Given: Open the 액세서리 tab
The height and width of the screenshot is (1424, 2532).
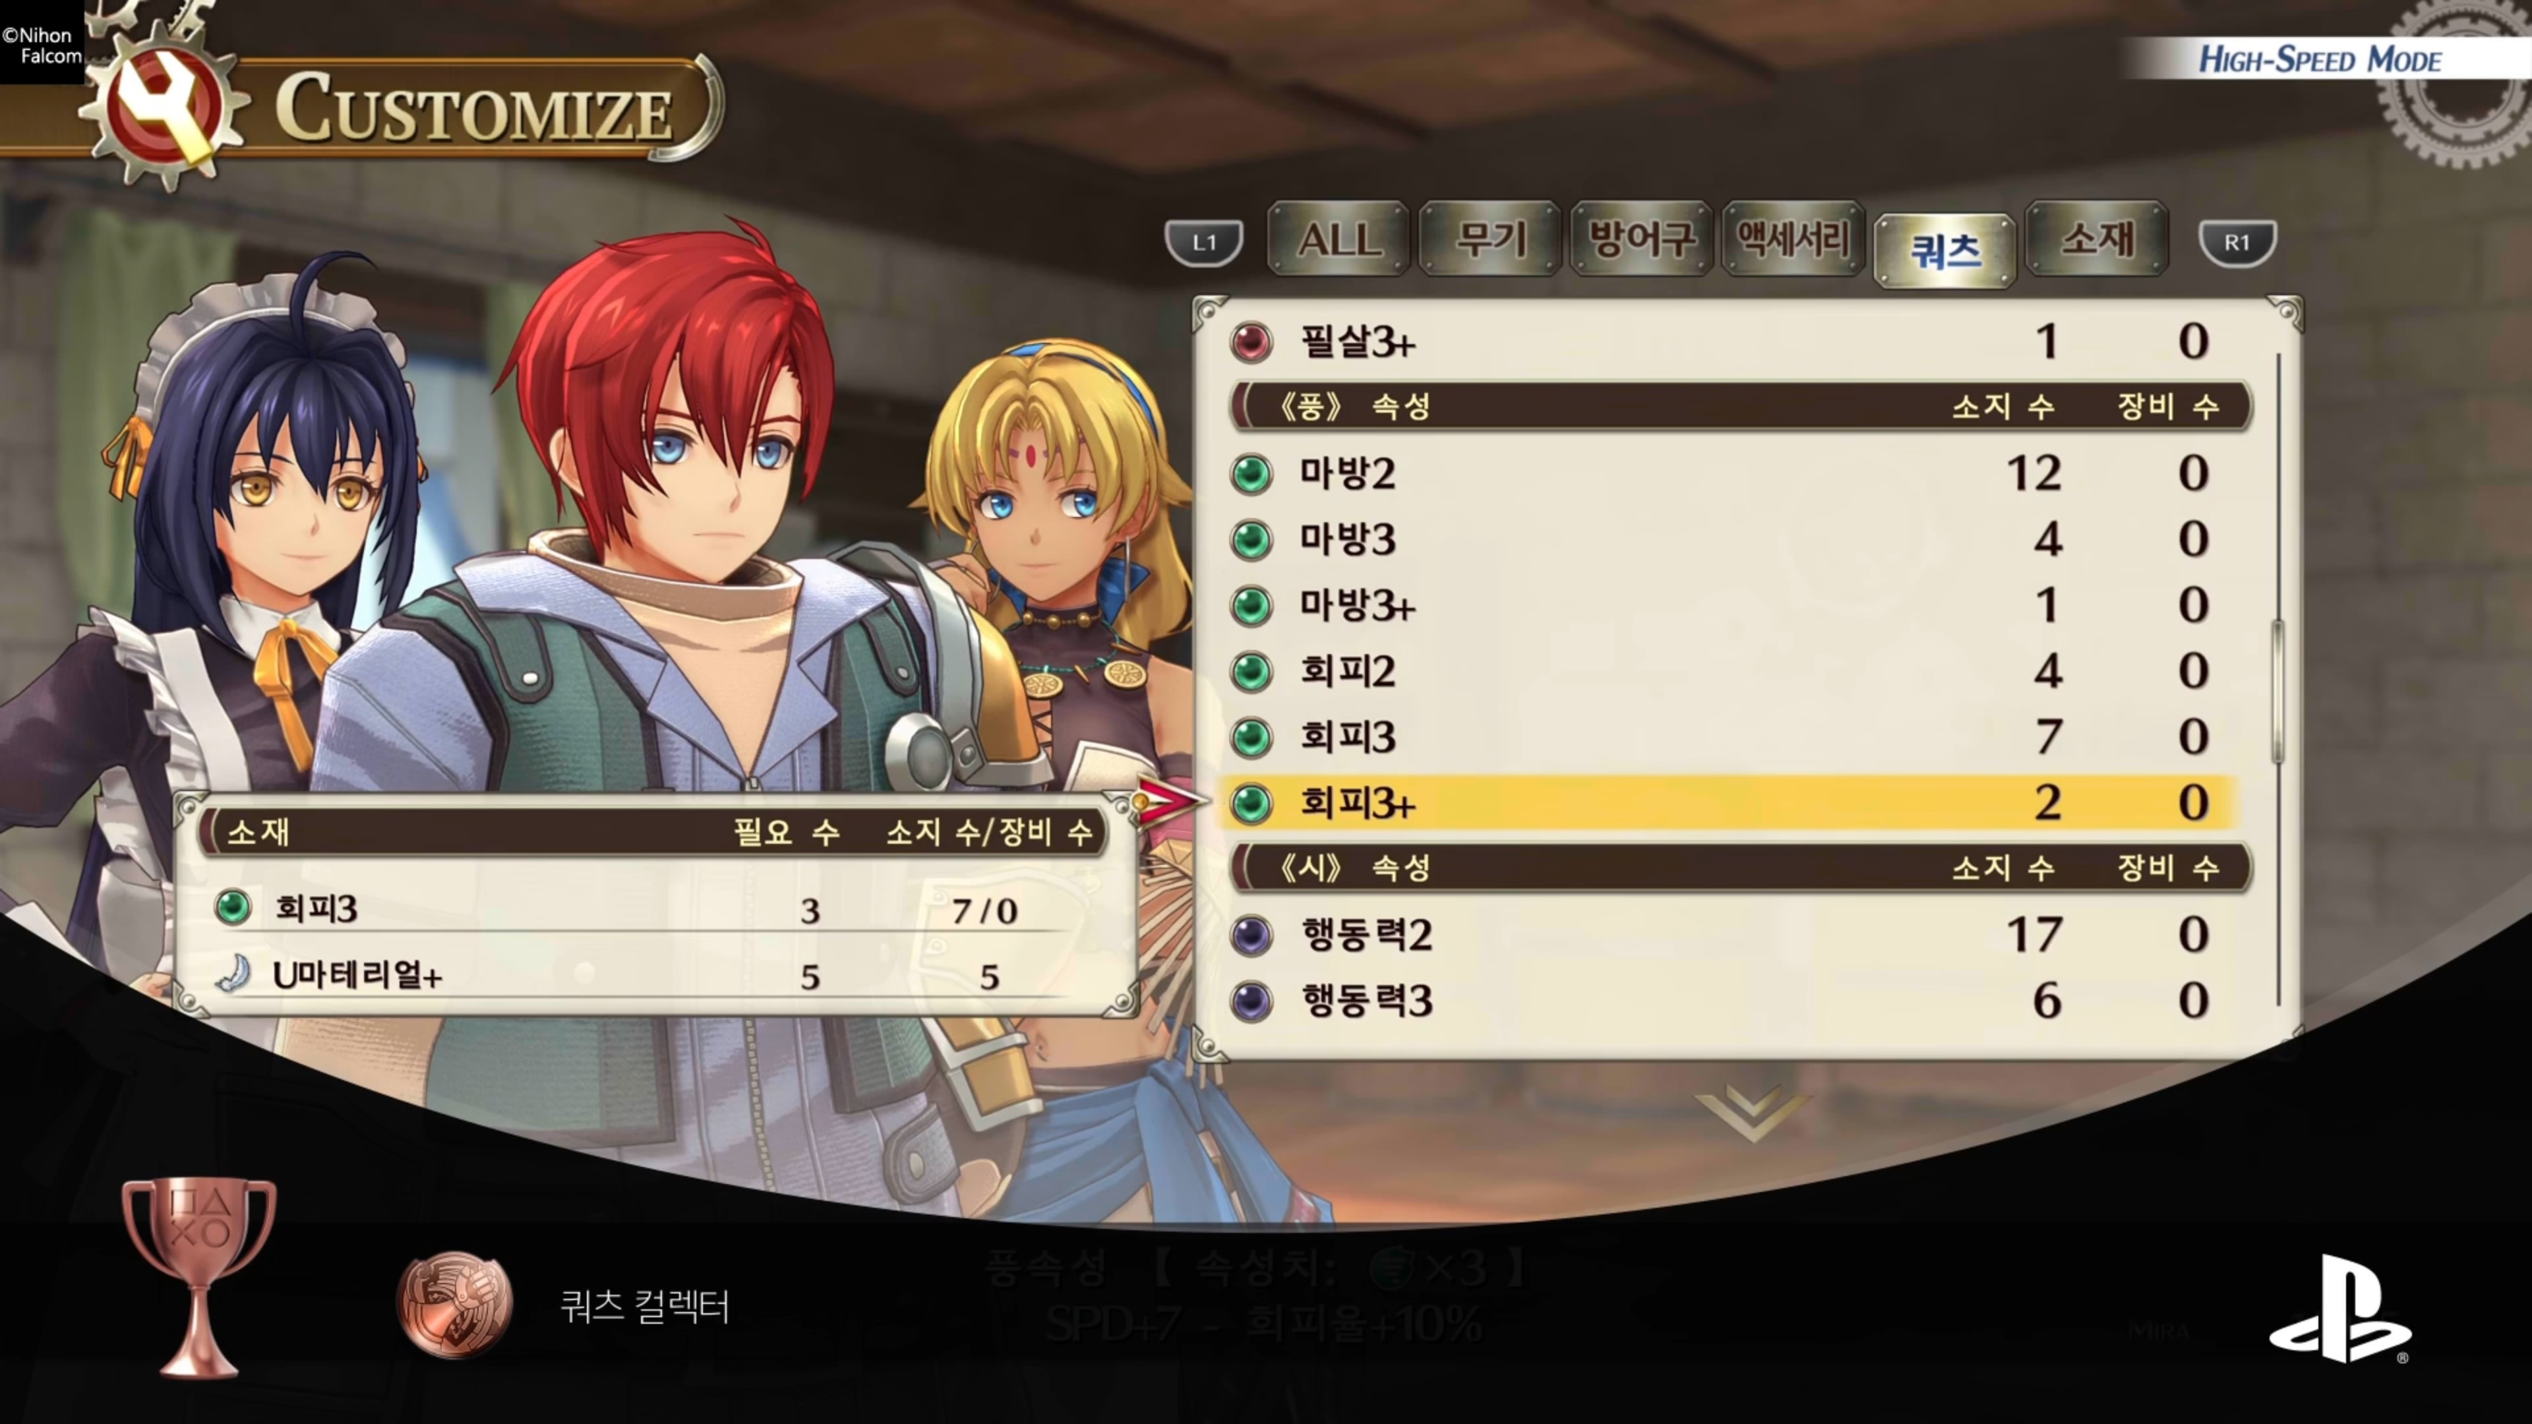Looking at the screenshot, I should click(x=1793, y=239).
